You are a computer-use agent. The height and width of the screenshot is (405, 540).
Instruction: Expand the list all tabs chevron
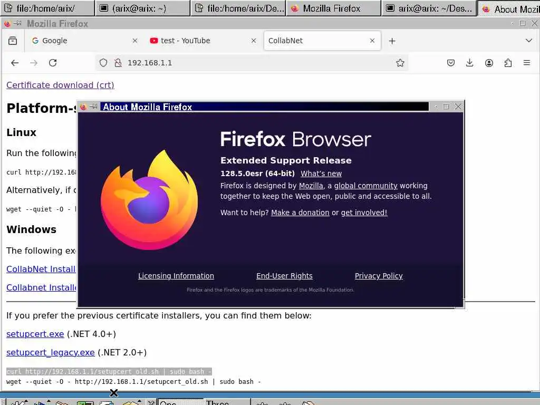pyautogui.click(x=529, y=41)
